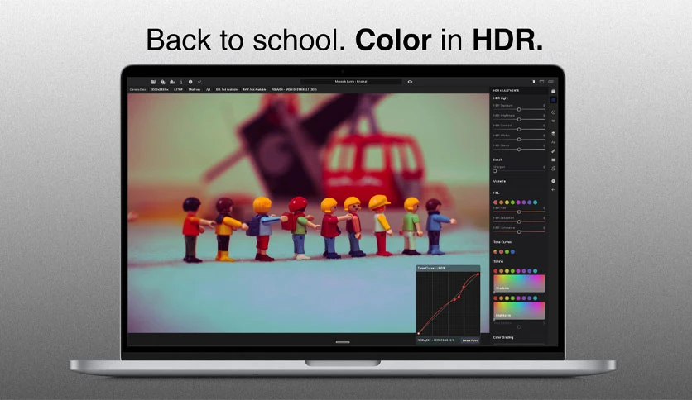Click the rectangle icon in right strip
692x400 pixels.
(x=554, y=160)
